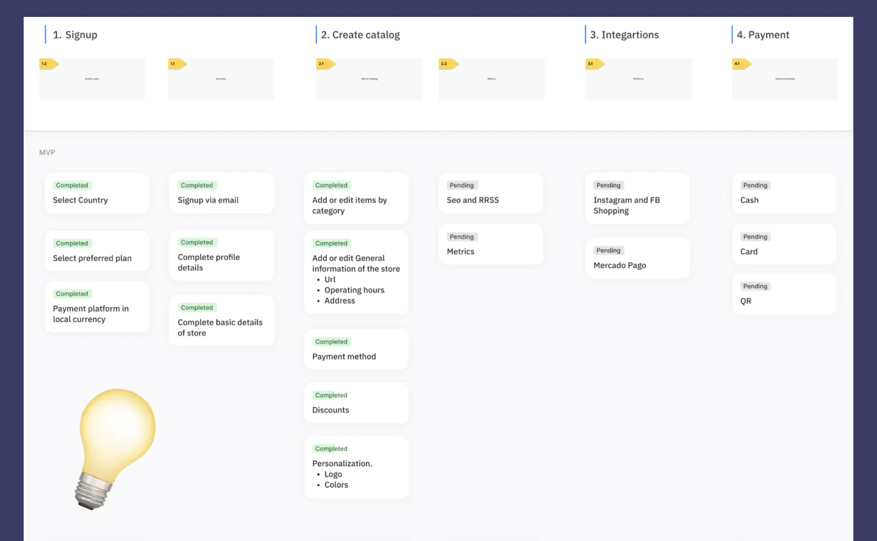
Task: Click the yellow 3.1 tag marker
Action: point(594,64)
